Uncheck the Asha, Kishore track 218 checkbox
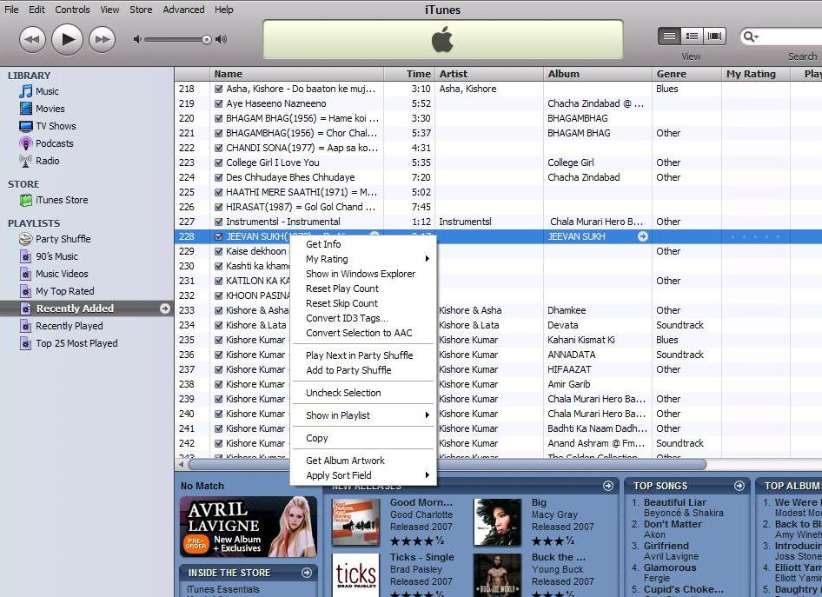822x597 pixels. point(219,90)
